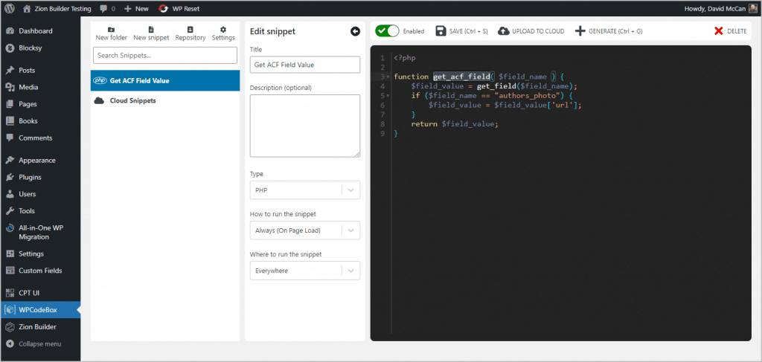This screenshot has height=362, width=762.
Task: Click the user avatar in admin bar
Action: pyautogui.click(x=752, y=8)
